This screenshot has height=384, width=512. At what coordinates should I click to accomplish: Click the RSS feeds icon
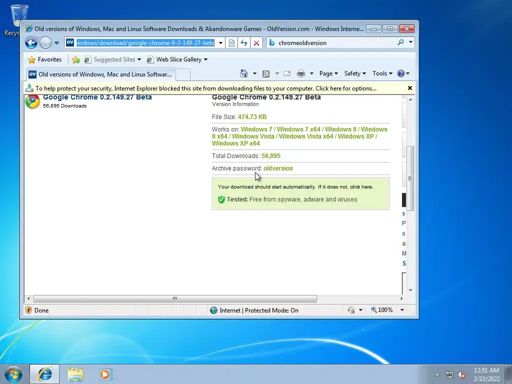coord(266,74)
